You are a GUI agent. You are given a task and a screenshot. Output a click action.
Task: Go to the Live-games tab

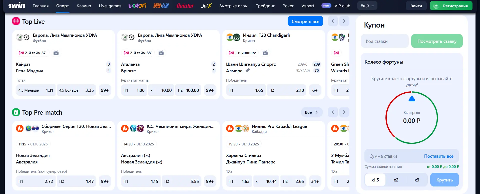coord(110,6)
